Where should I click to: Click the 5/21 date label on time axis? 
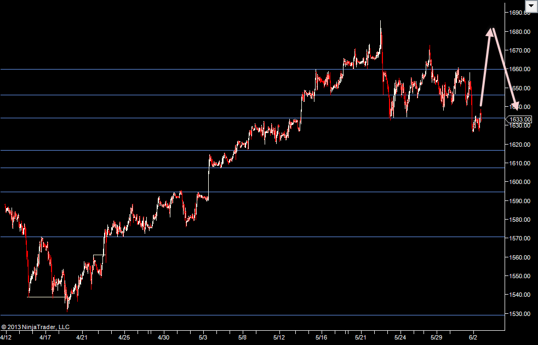[x=360, y=337]
